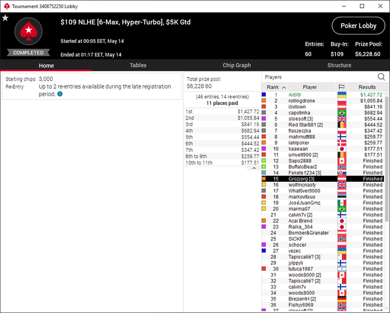Click the favorite star icon at top left

[5, 18]
